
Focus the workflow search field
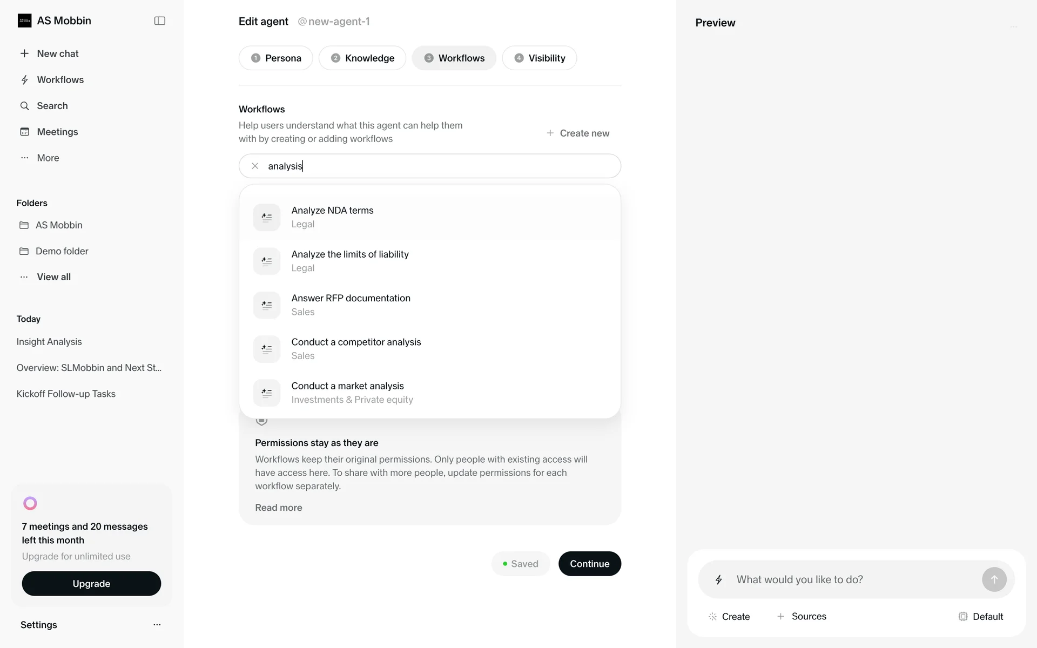(443, 166)
